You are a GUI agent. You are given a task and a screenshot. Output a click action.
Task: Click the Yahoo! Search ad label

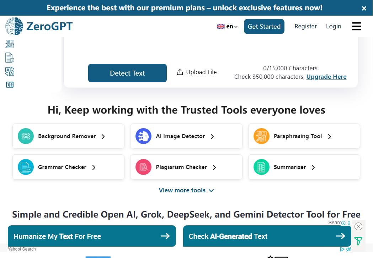(x=22, y=249)
